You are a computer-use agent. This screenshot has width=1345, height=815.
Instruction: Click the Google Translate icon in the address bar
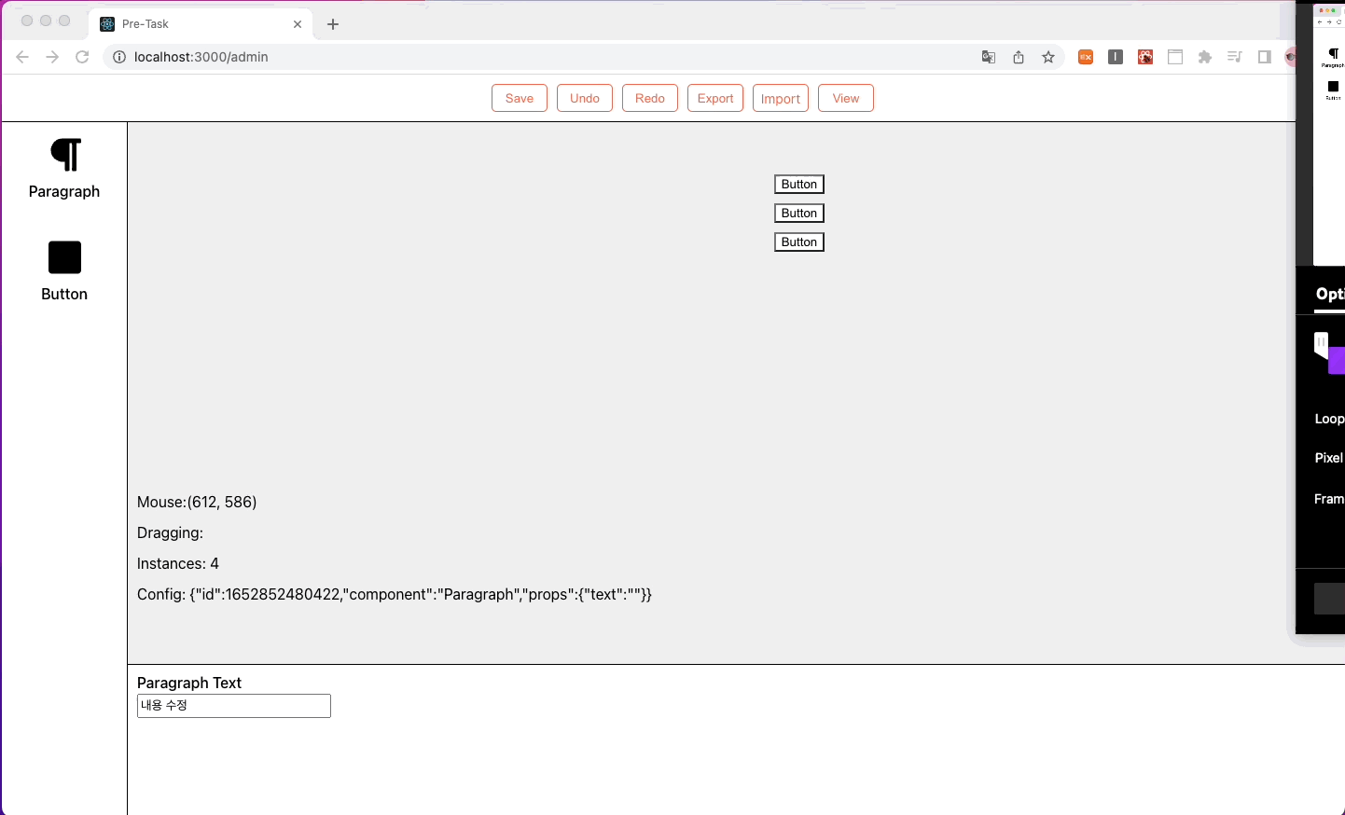(x=989, y=57)
